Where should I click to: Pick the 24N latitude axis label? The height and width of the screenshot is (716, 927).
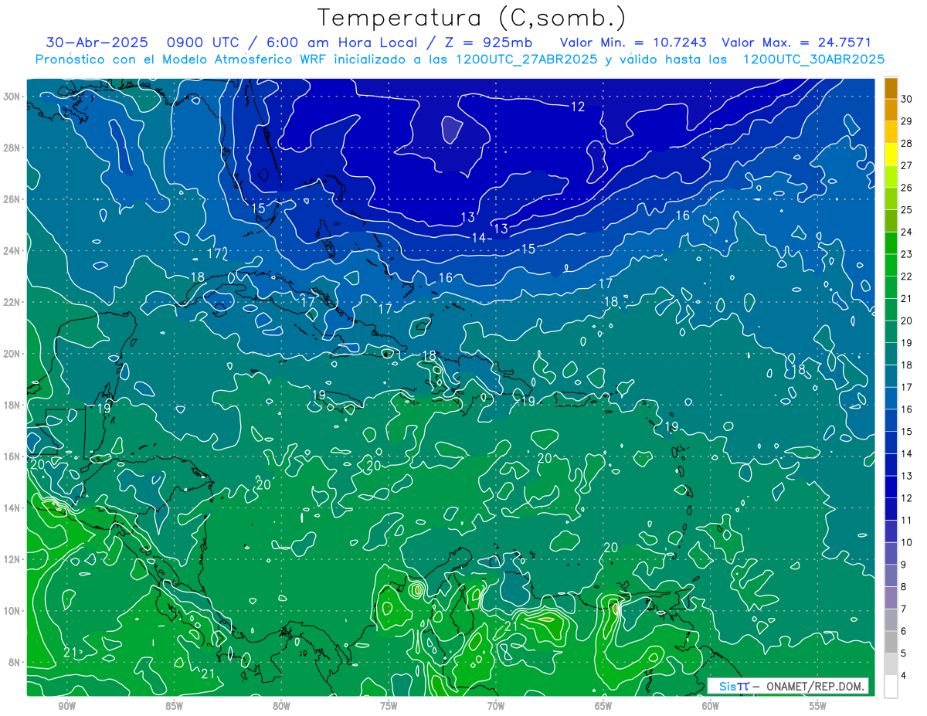point(12,251)
